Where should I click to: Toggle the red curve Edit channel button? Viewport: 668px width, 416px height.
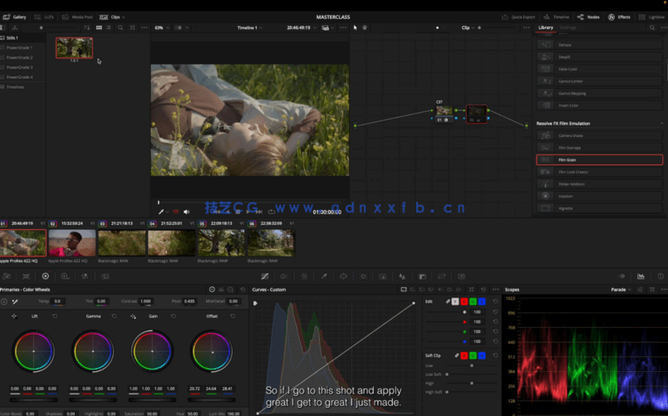[x=464, y=301]
